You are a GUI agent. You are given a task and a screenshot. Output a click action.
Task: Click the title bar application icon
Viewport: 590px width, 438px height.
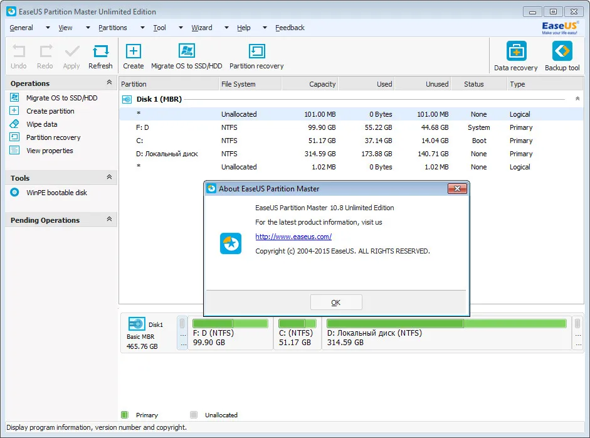(x=12, y=12)
